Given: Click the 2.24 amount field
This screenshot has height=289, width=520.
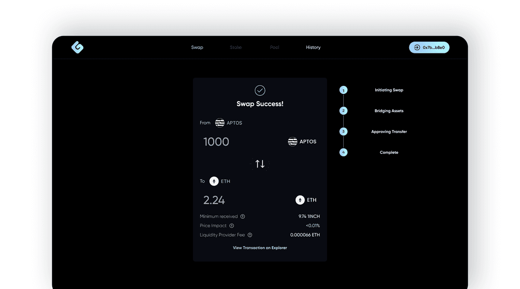Looking at the screenshot, I should pyautogui.click(x=214, y=200).
